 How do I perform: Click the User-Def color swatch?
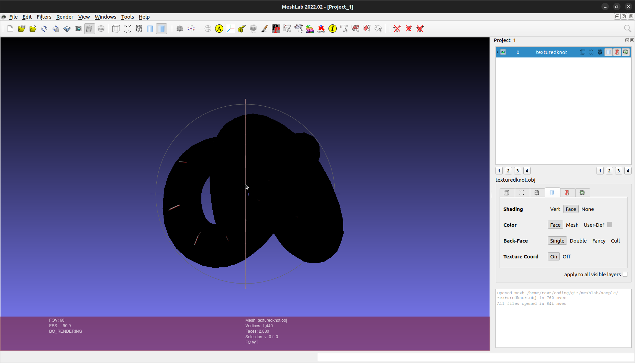pyautogui.click(x=610, y=224)
